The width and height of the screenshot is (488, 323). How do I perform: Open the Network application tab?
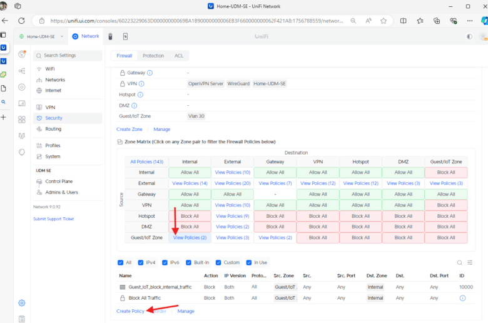click(86, 36)
